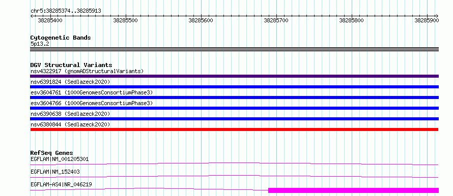Open gene label EGFLAM-AS4|NR_046219
The width and height of the screenshot is (453, 196).
(61, 184)
